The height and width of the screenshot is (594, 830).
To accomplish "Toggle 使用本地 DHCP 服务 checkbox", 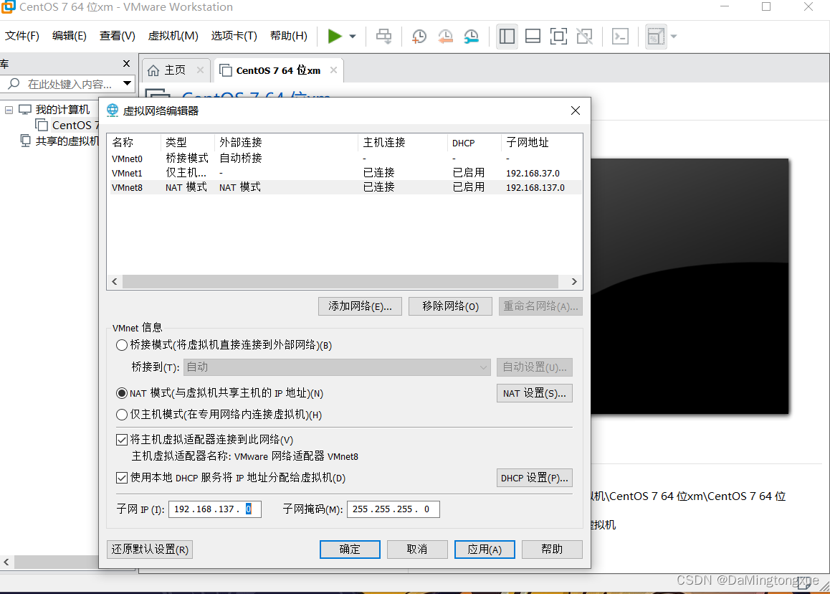I will coord(122,478).
